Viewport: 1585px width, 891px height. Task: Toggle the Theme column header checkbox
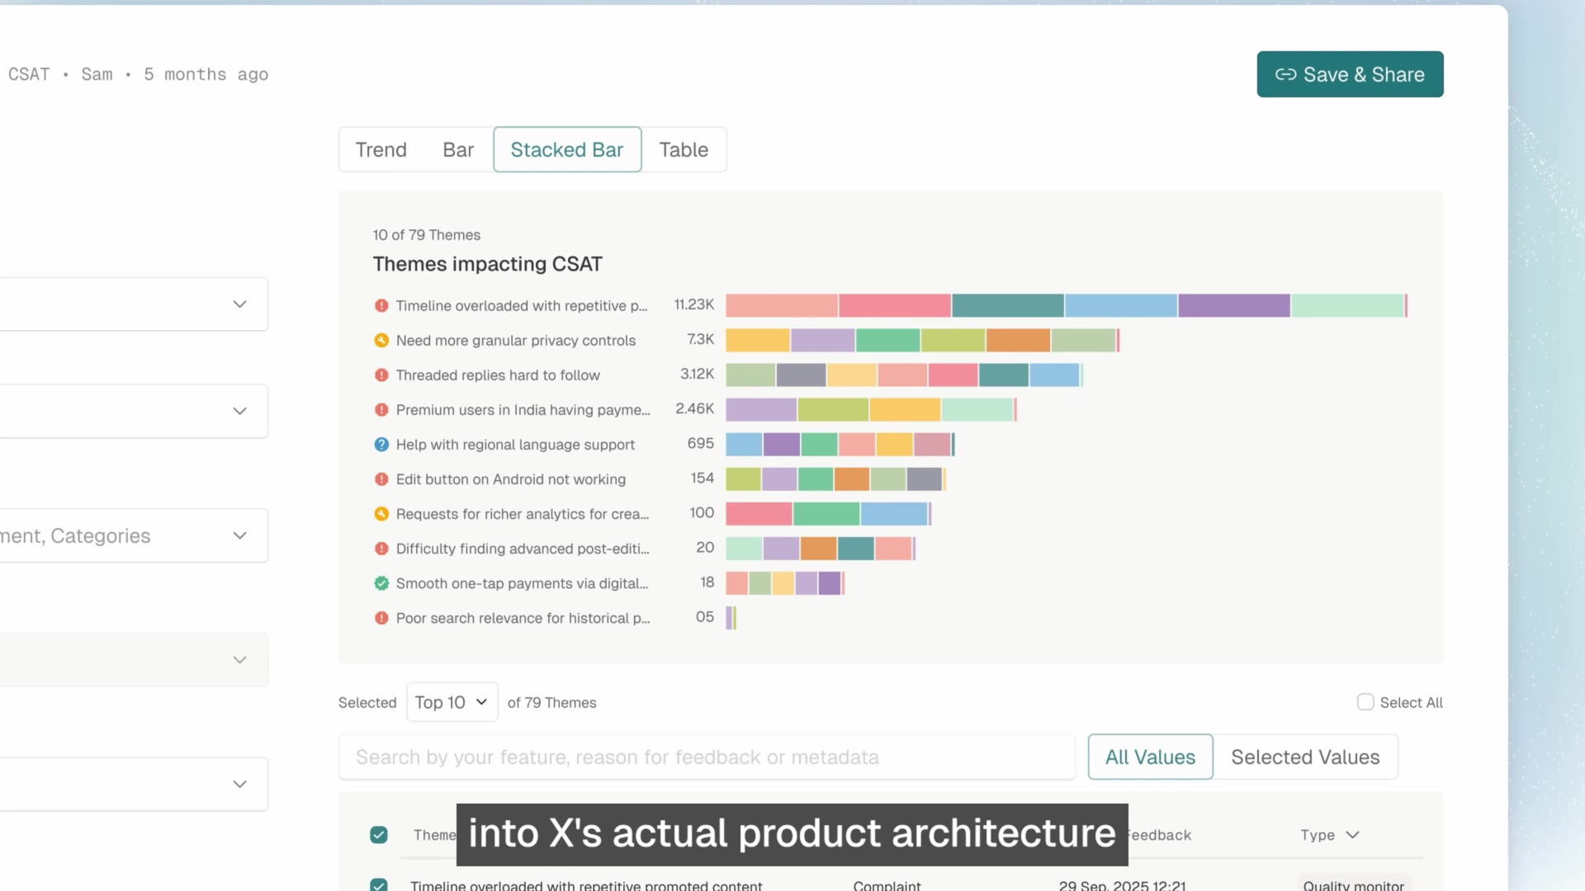point(379,835)
